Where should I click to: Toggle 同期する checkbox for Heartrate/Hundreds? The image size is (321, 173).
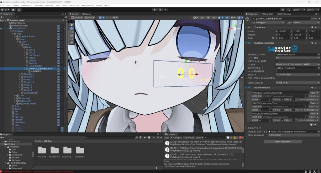pyautogui.click(x=282, y=100)
